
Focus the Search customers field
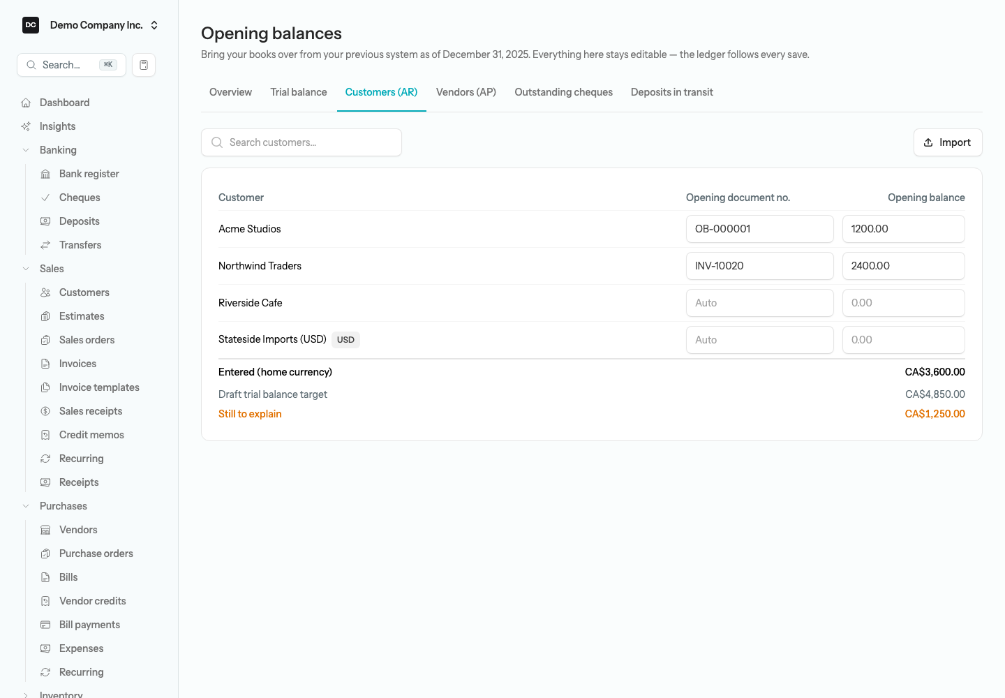click(x=301, y=142)
